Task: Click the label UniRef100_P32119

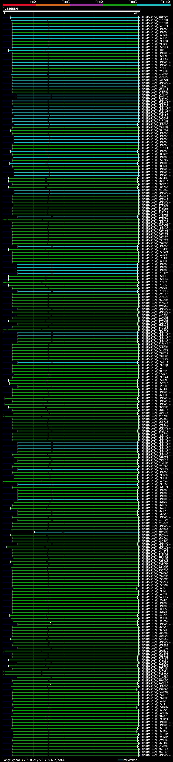Action: (x=155, y=214)
